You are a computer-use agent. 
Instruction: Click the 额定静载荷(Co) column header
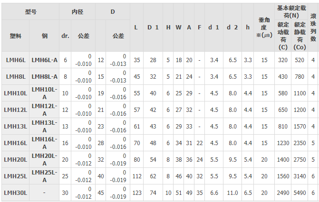(300, 36)
